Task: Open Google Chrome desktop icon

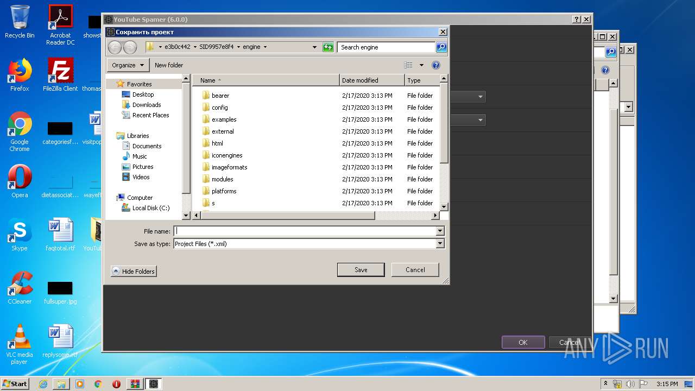Action: 20,131
